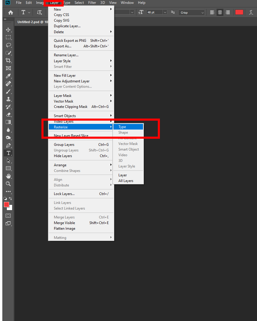This screenshot has height=321, width=257.
Task: Change screen mode button
Action: [8, 223]
